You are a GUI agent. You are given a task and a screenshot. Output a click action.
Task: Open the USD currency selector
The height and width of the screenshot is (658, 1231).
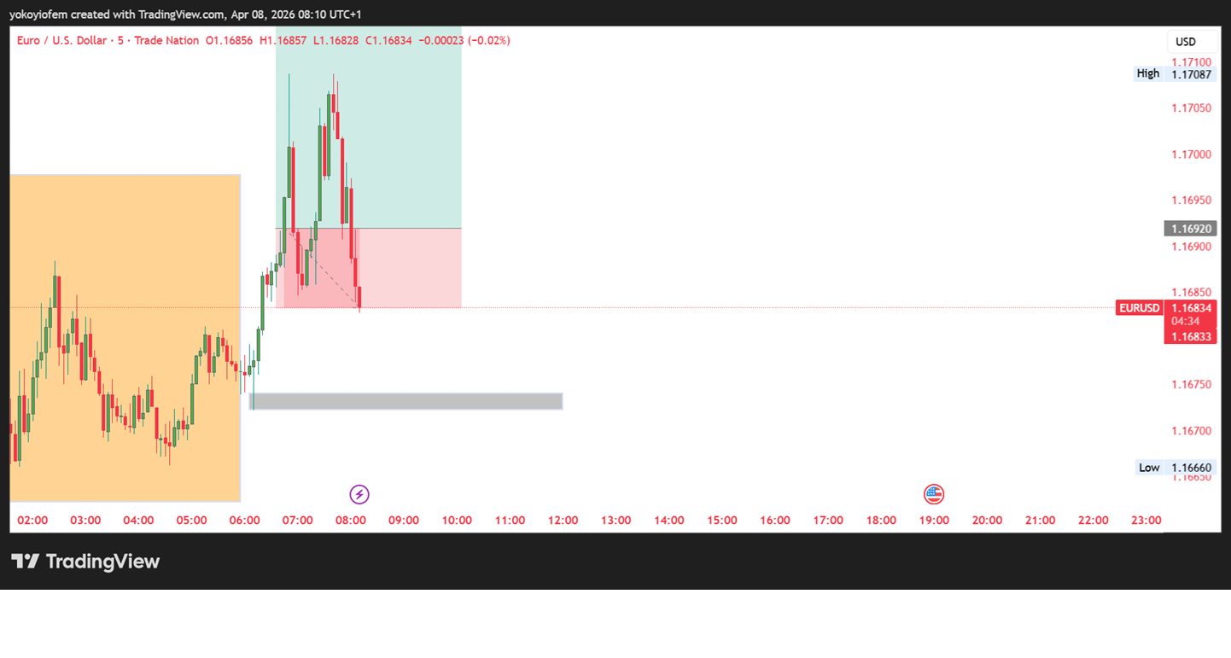pos(1186,42)
